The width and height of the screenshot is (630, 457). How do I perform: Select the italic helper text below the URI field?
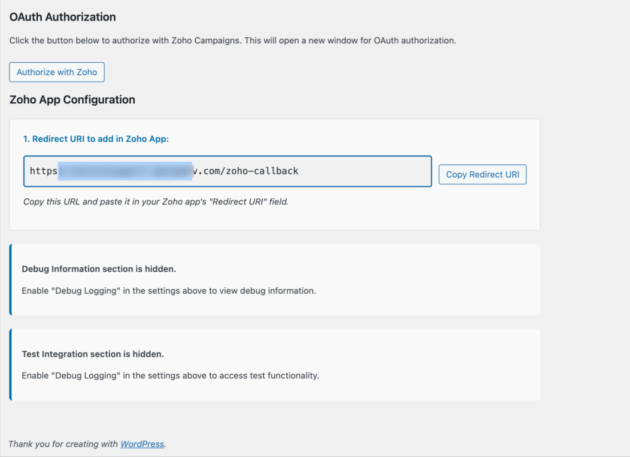pyautogui.click(x=155, y=201)
